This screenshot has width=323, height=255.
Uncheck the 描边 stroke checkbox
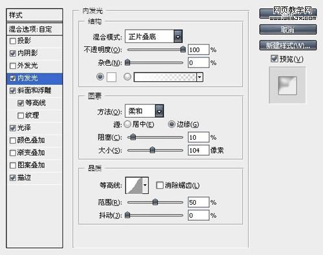click(13, 178)
